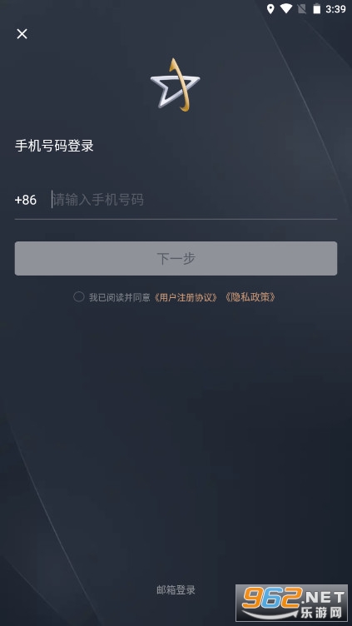Tap the .NET text in the watermark
Image resolution: width=352 pixels, height=626 pixels.
(x=324, y=597)
